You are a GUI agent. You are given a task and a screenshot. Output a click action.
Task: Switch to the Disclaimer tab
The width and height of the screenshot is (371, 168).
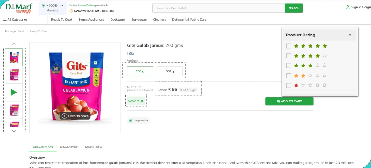[69, 147]
